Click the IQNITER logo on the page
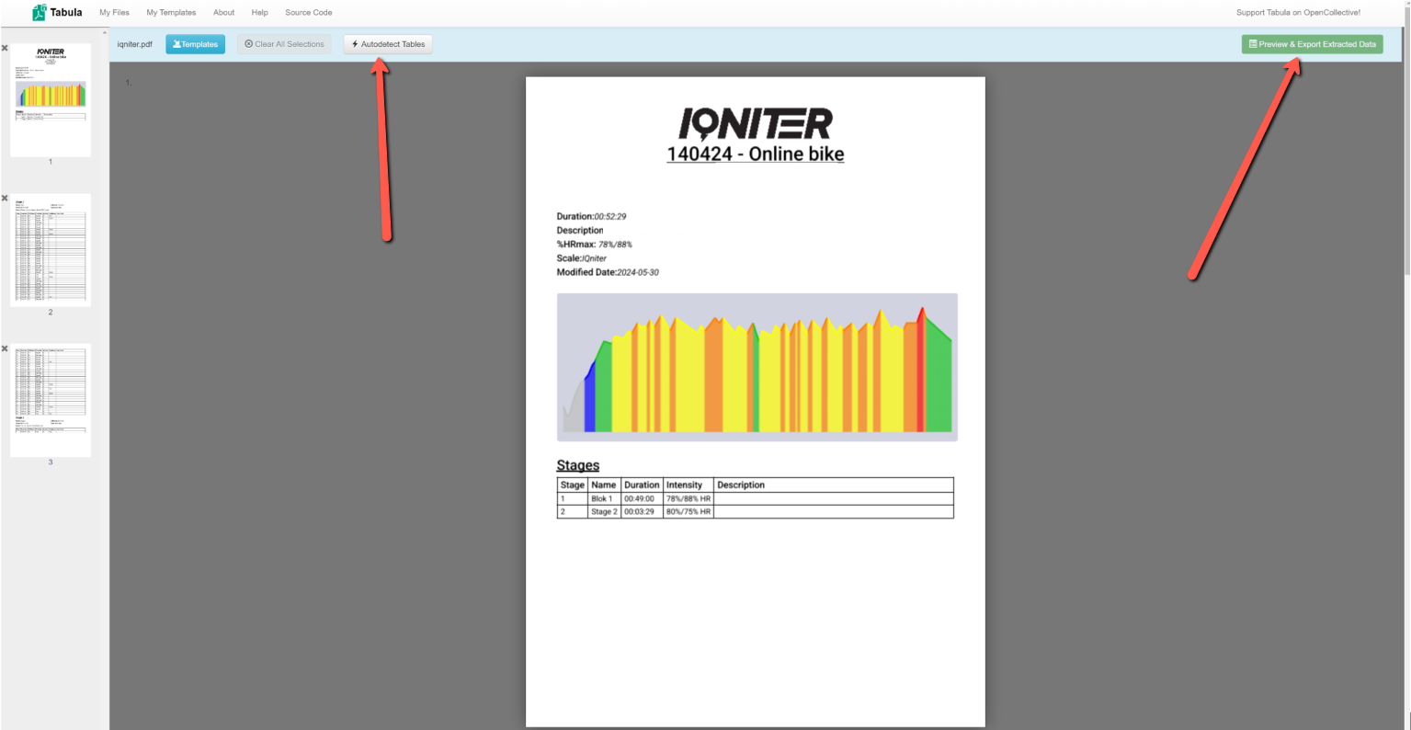The image size is (1411, 730). [x=756, y=123]
